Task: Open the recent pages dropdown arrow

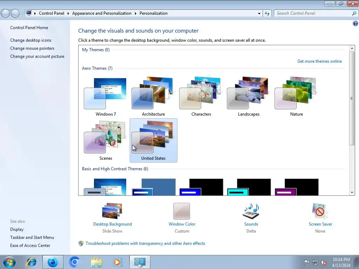Action: pos(22,14)
